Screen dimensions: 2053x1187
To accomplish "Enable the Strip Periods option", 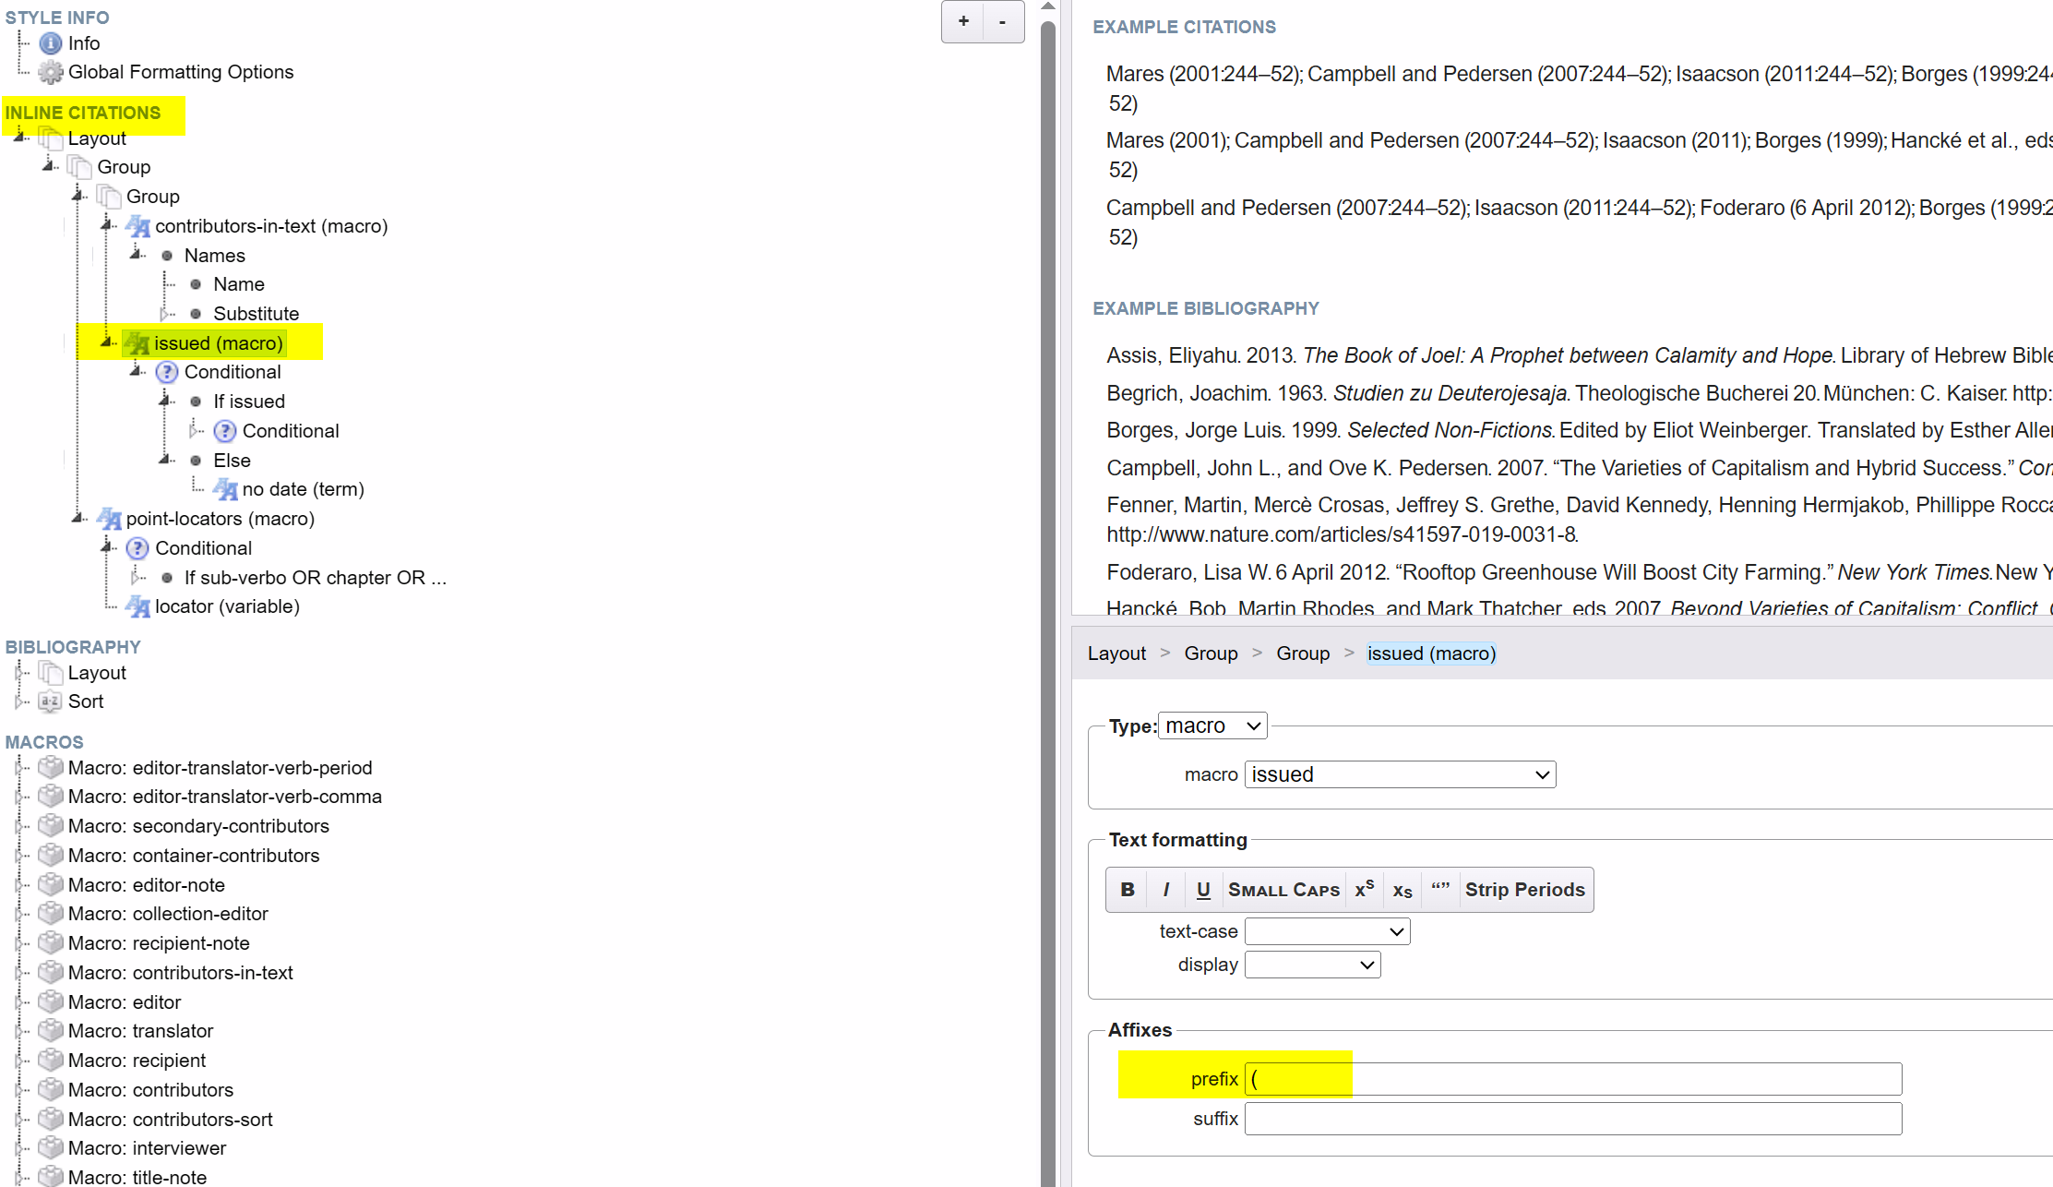I will click(1524, 890).
